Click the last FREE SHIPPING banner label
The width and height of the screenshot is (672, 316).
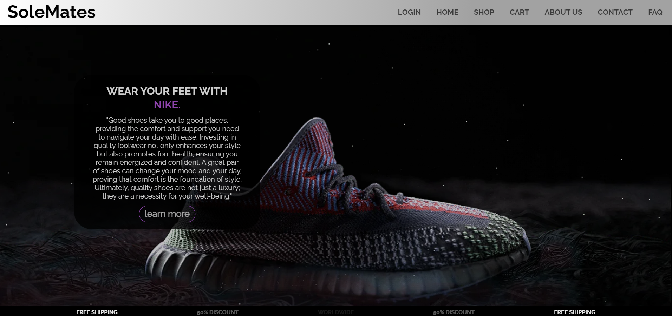pos(575,312)
